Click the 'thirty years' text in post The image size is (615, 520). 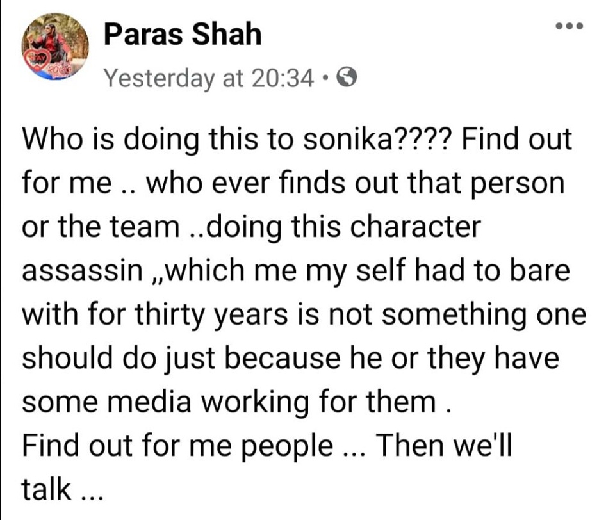point(211,315)
